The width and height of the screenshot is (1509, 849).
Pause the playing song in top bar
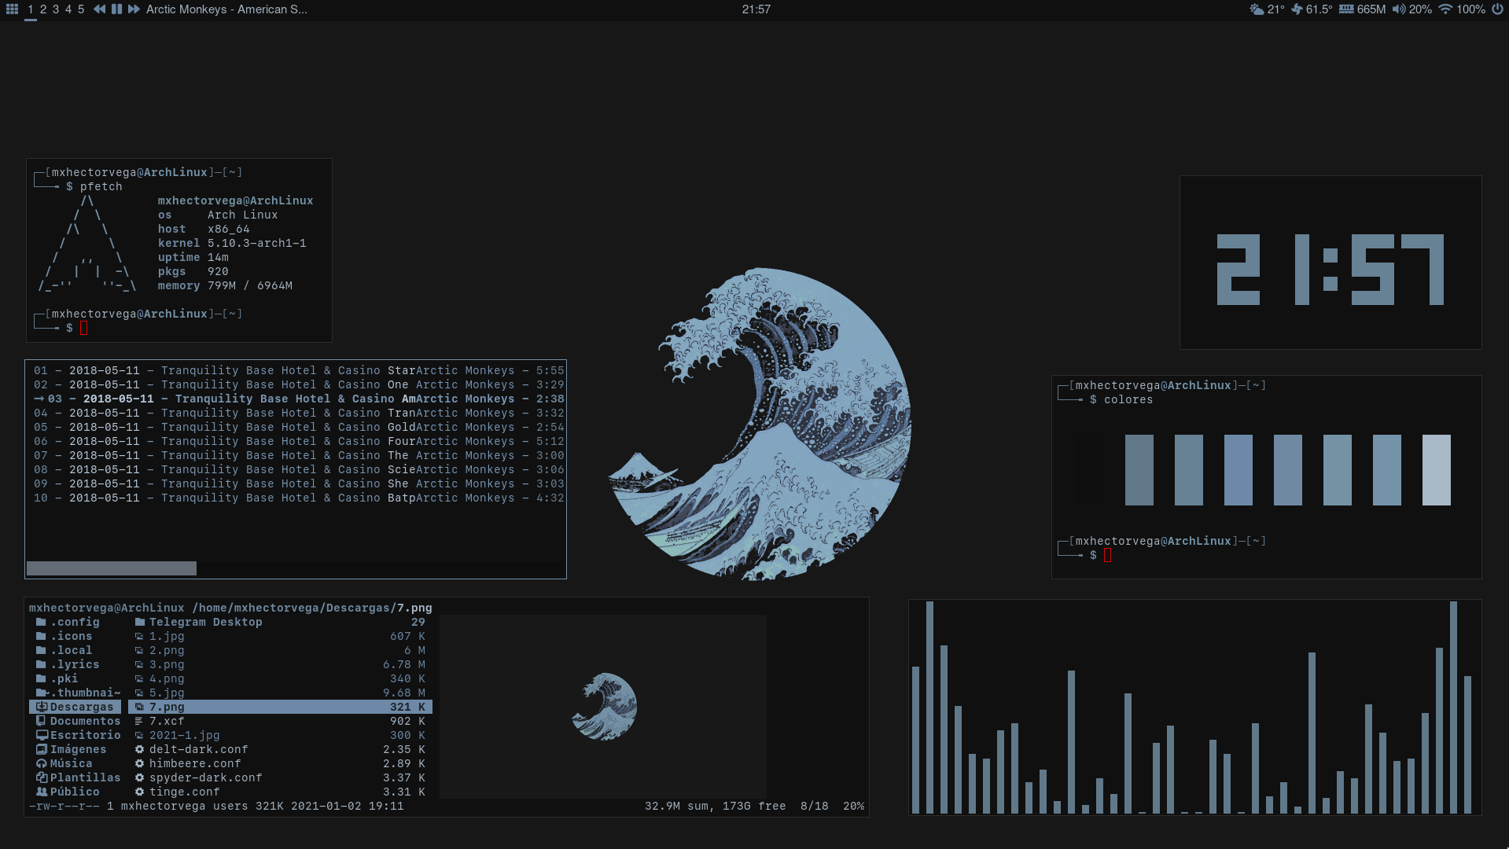(116, 9)
